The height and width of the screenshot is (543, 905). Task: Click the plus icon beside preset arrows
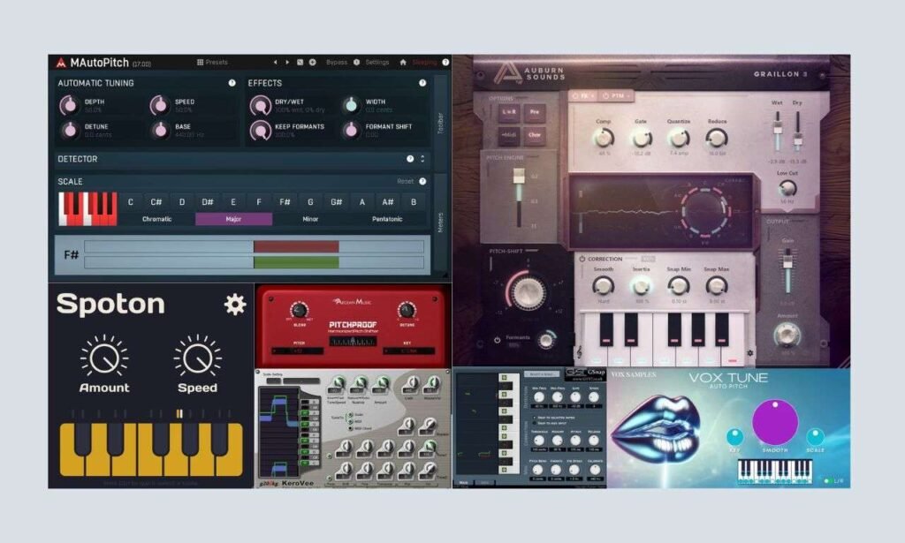point(312,62)
